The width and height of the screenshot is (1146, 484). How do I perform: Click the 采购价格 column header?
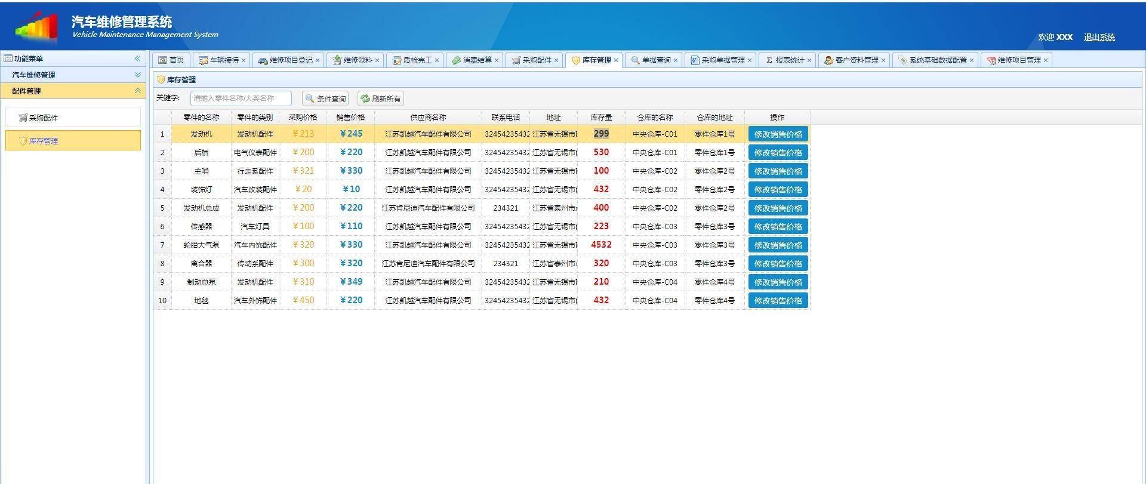[303, 118]
